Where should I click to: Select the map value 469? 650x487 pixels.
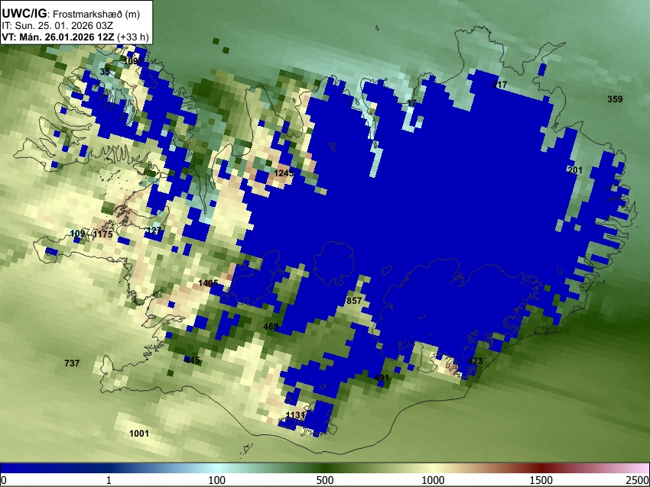(x=271, y=327)
